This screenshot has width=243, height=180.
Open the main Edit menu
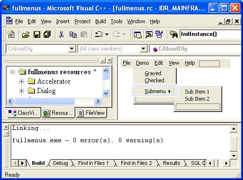pyautogui.click(x=32, y=21)
